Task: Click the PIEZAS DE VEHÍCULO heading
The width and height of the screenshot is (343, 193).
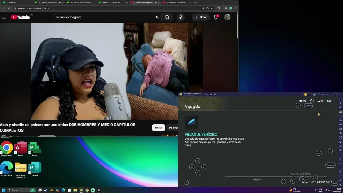Action: 201,135
